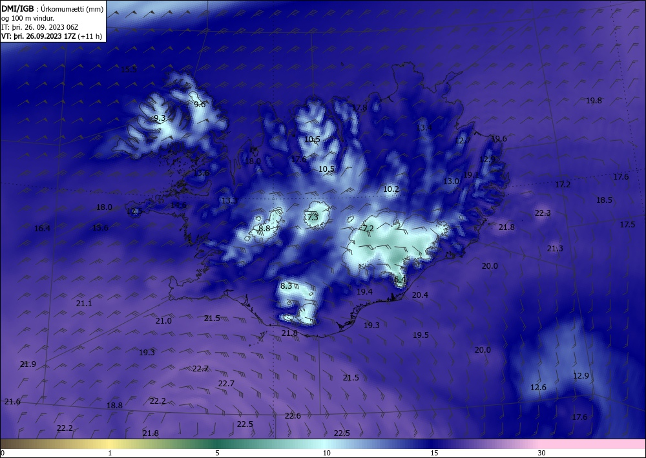This screenshot has height=458, width=646.
Task: Click the 12.5 value label
Action: coord(135,211)
